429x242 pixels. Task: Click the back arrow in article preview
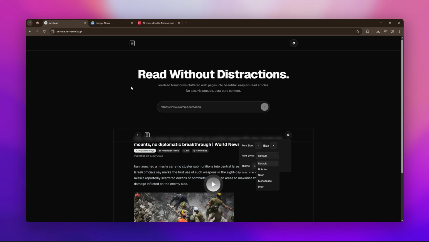click(x=138, y=135)
